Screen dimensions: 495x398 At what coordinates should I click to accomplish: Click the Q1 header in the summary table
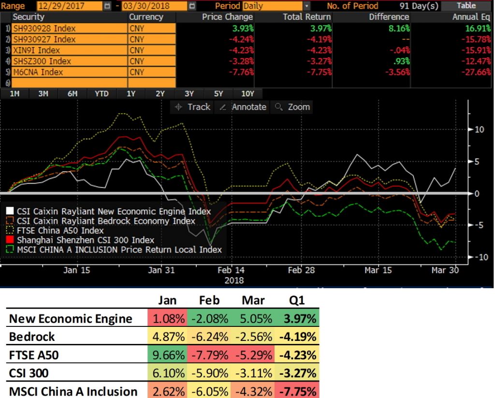click(297, 300)
